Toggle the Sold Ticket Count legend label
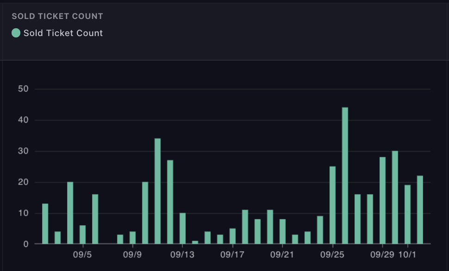This screenshot has height=271, width=449. [63, 33]
